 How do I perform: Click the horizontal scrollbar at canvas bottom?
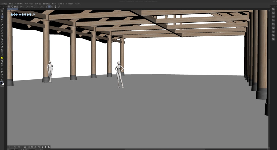[x=165, y=149]
